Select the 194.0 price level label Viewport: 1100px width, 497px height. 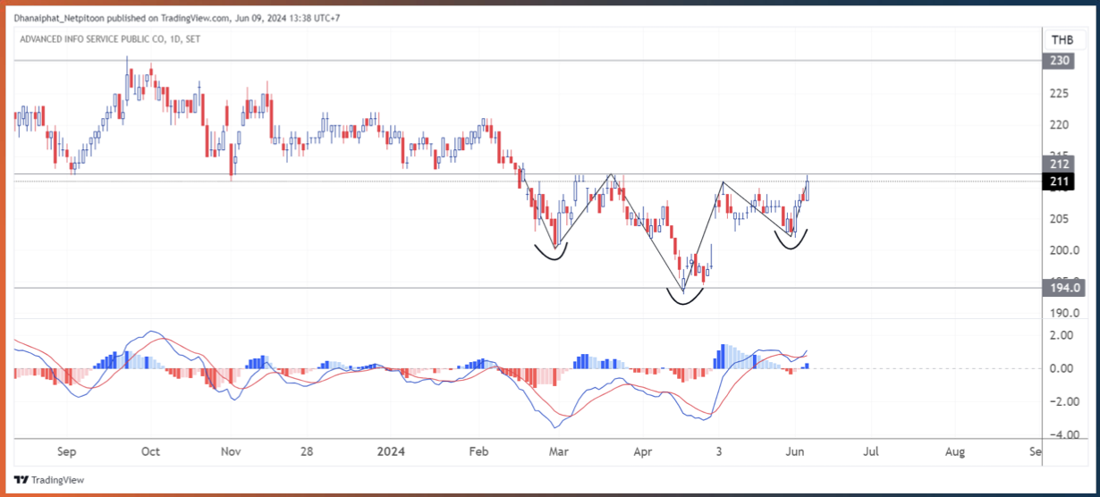(x=1065, y=288)
